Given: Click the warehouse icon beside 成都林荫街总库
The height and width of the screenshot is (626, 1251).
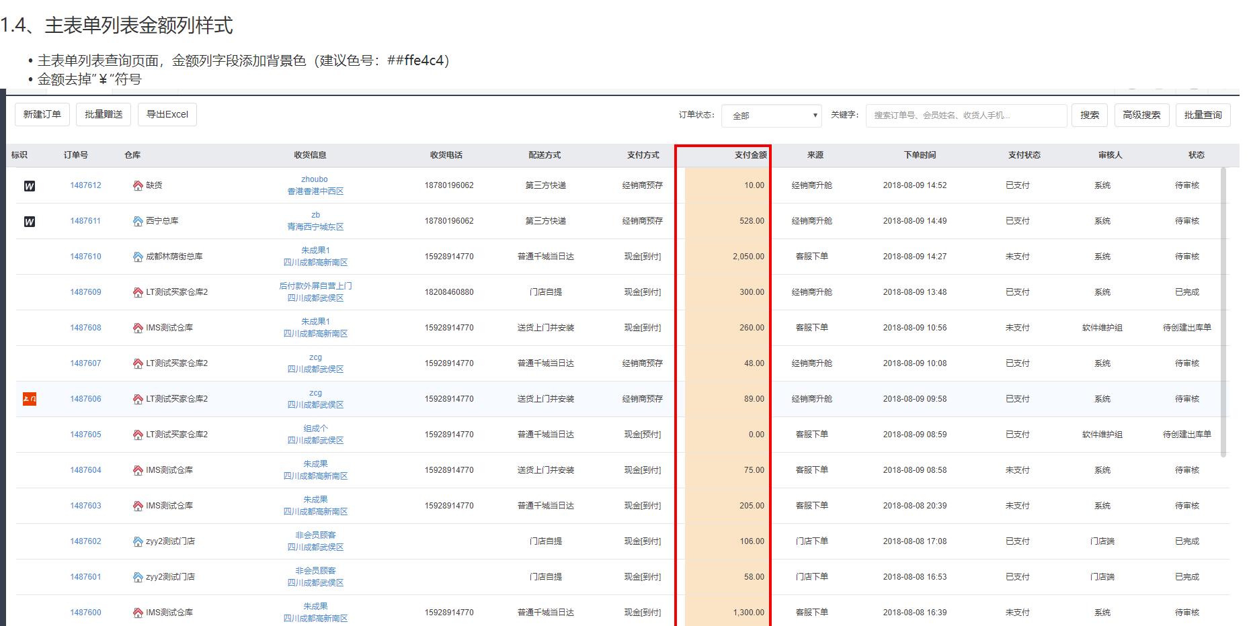Looking at the screenshot, I should coord(138,257).
